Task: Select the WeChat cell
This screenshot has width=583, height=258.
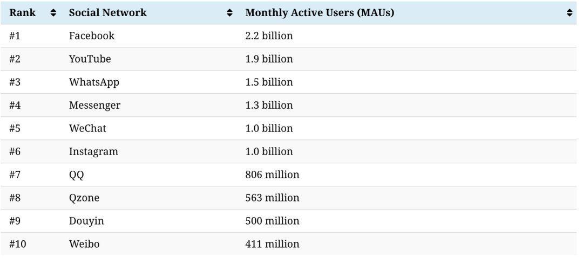Action: tap(87, 129)
